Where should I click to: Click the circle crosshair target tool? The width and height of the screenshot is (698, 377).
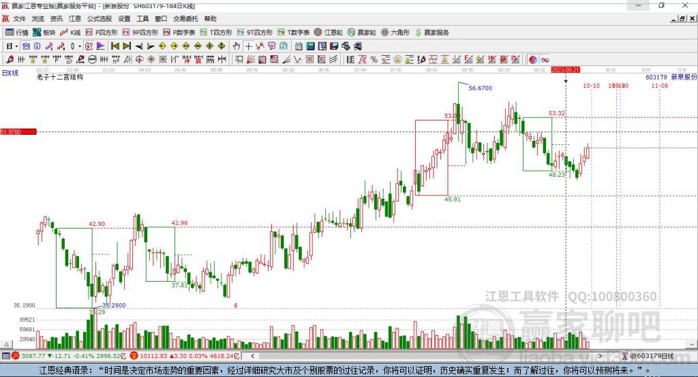[139, 60]
